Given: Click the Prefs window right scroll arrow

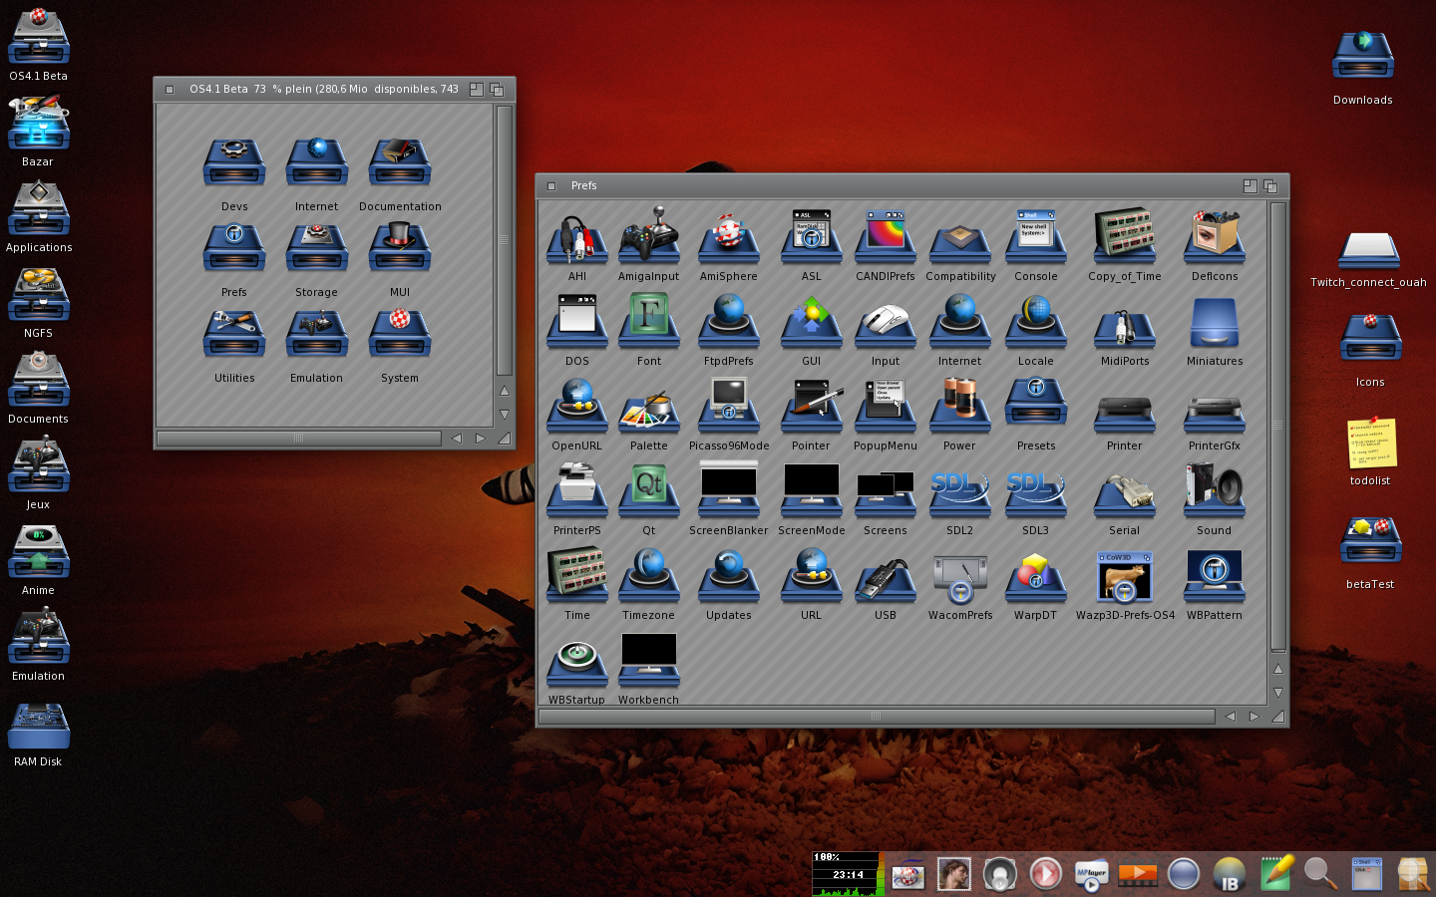Looking at the screenshot, I should pyautogui.click(x=1255, y=717).
